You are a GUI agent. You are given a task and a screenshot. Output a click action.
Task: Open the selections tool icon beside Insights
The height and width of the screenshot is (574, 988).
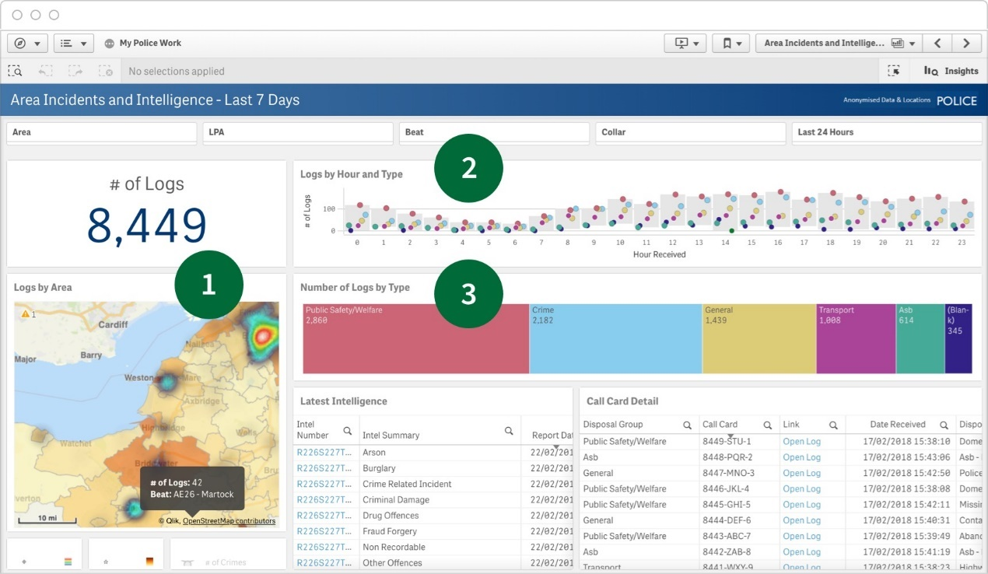tap(894, 71)
